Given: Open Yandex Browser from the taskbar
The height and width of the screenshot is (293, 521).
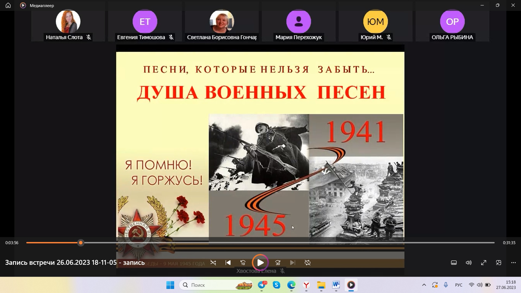Looking at the screenshot, I should [306, 285].
